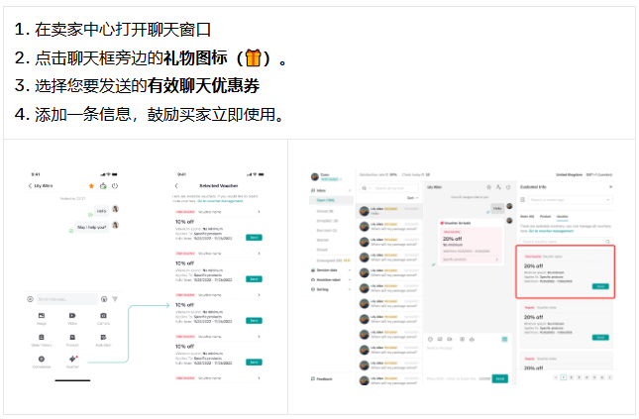Tap the Product icon in mobile attachment grid
This screenshot has width=639, height=419.
point(72,337)
